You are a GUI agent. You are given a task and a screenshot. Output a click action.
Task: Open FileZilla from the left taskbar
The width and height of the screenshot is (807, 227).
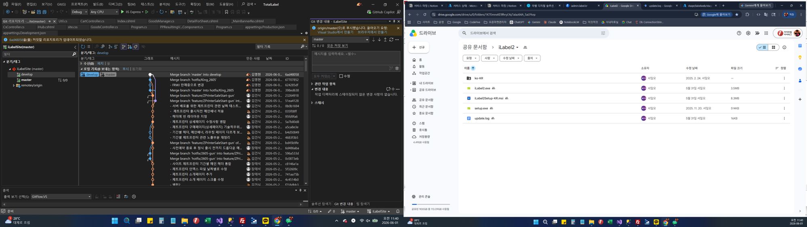[242, 221]
